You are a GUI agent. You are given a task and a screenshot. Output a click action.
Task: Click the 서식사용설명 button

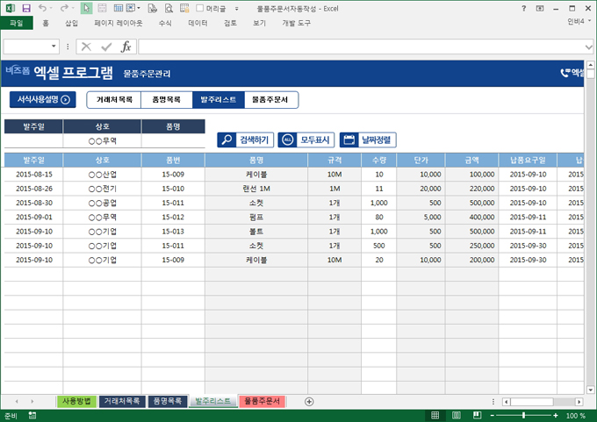[x=42, y=100]
